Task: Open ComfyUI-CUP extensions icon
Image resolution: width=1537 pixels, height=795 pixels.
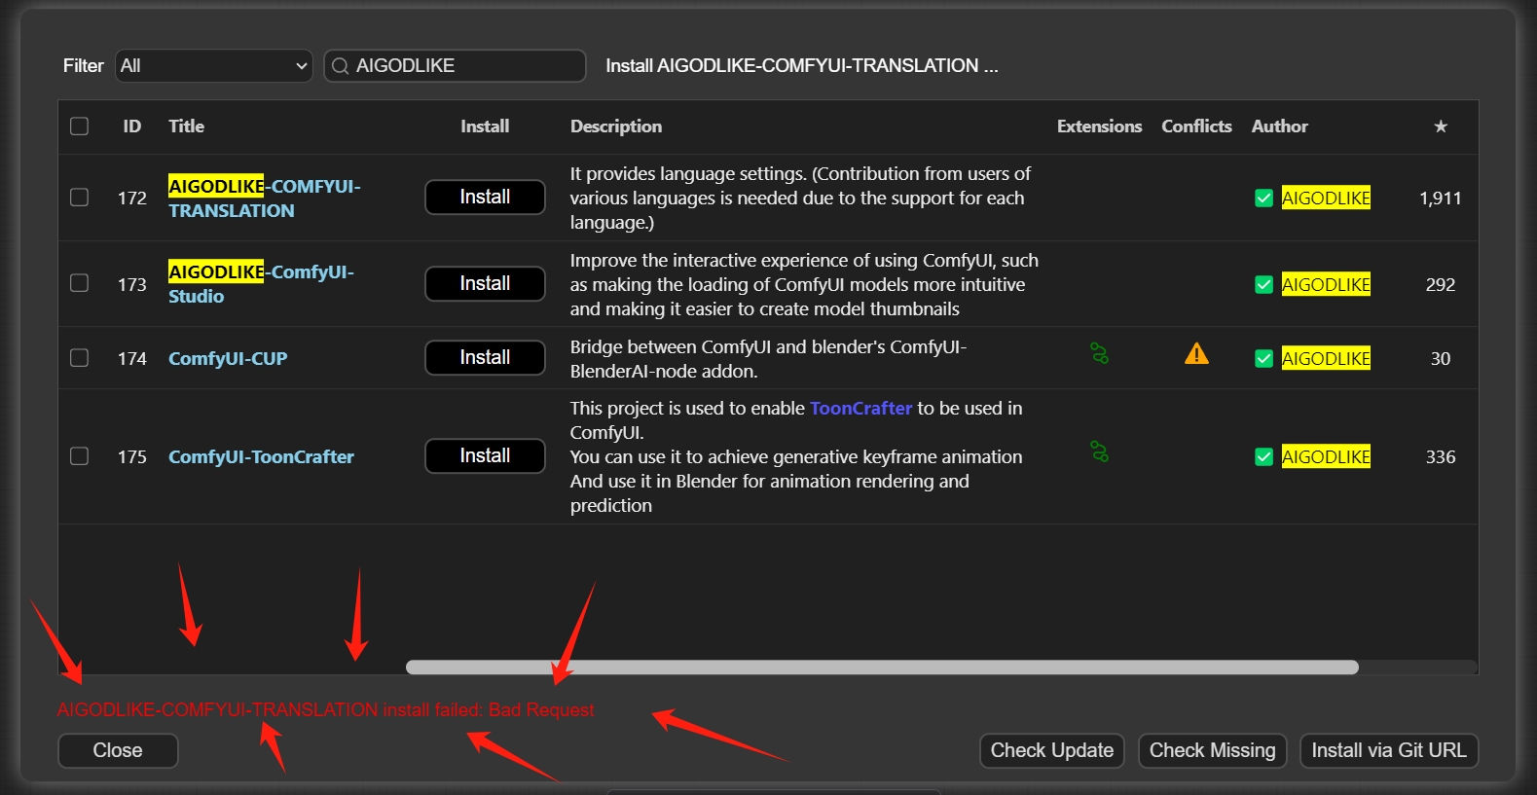Action: [1099, 353]
